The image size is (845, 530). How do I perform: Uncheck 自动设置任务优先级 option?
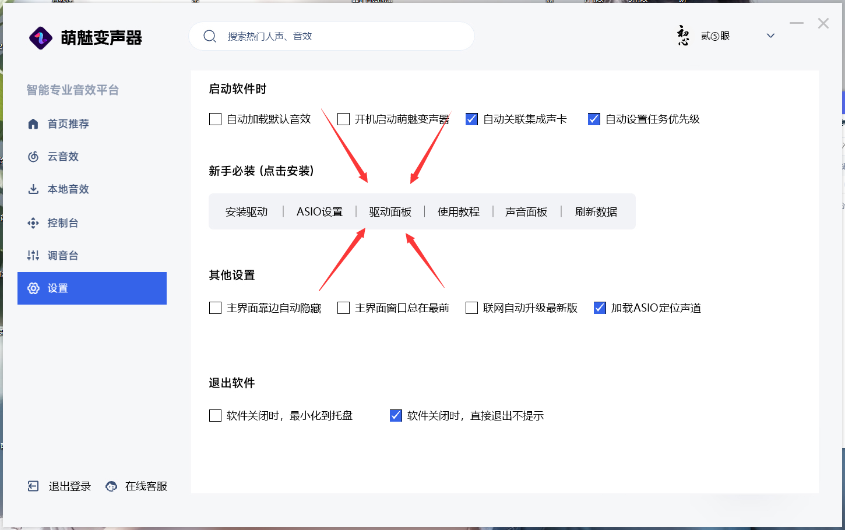tap(594, 119)
